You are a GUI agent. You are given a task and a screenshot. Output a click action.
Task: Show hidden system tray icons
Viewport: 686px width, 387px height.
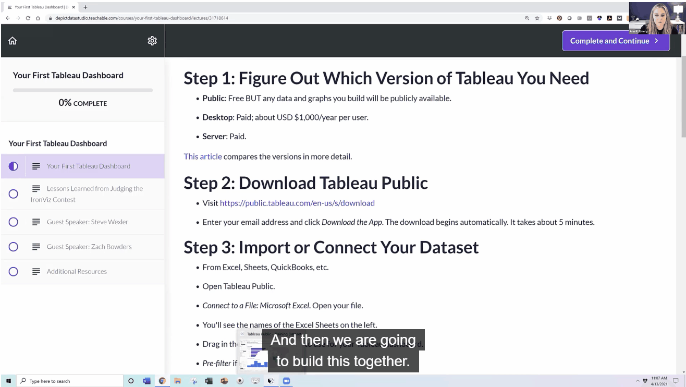click(638, 381)
